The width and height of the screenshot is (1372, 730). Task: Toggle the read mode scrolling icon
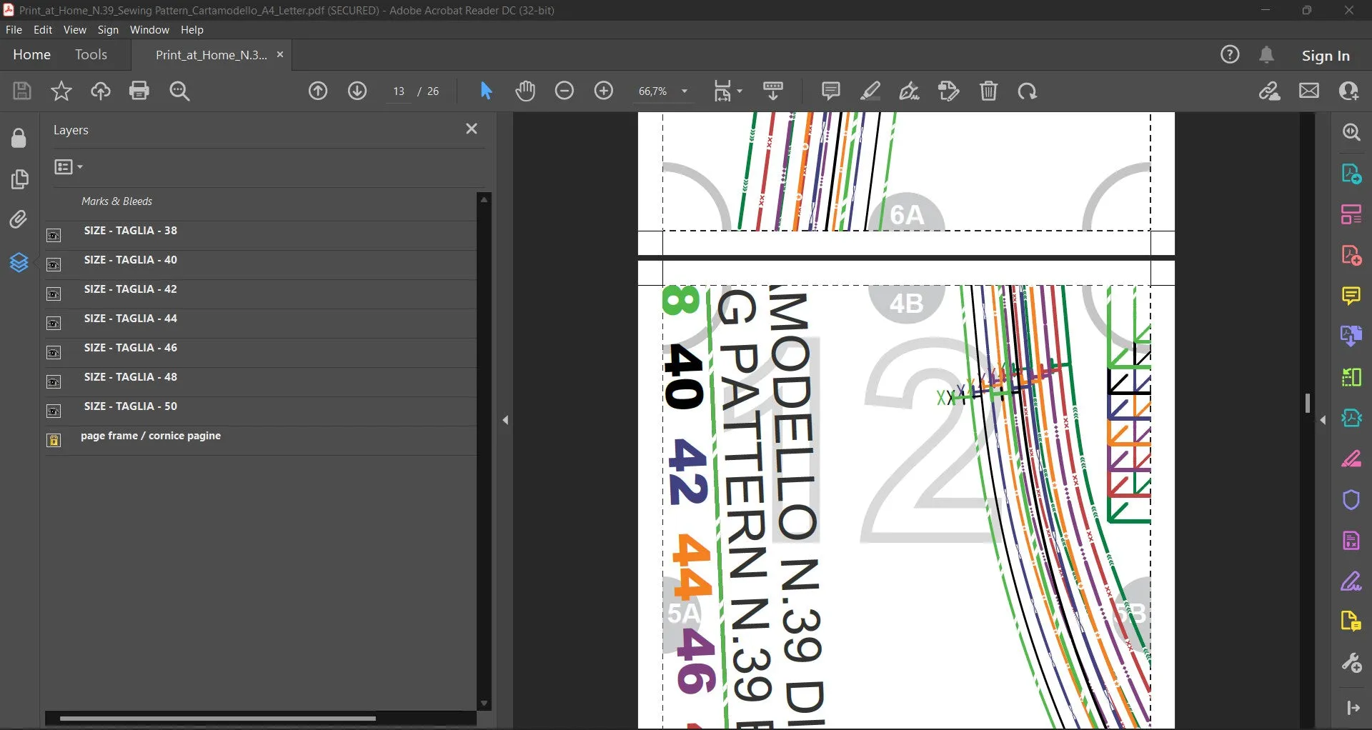[x=773, y=91]
